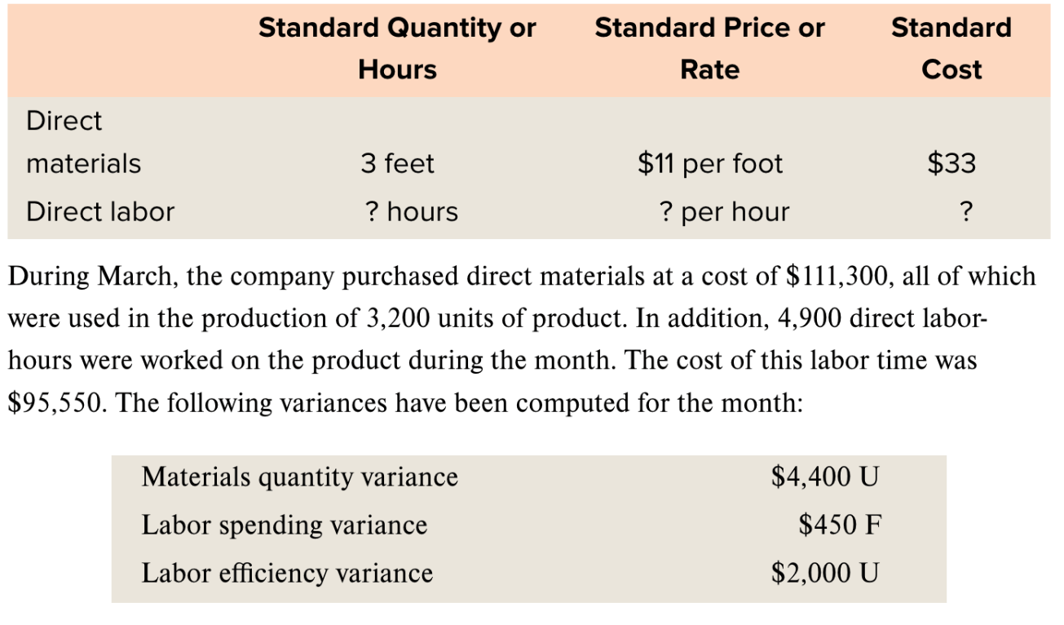Click the "Standard Quantity or Hours" column header
The image size is (1064, 625).
click(x=397, y=48)
